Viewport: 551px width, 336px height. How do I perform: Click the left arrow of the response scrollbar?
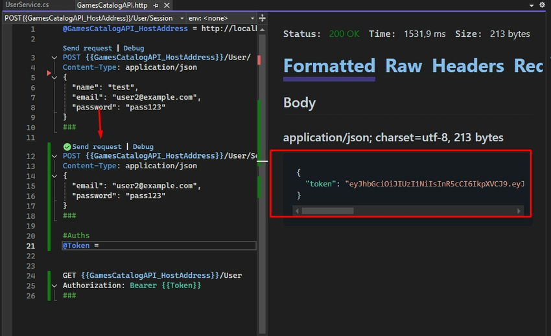297,211
